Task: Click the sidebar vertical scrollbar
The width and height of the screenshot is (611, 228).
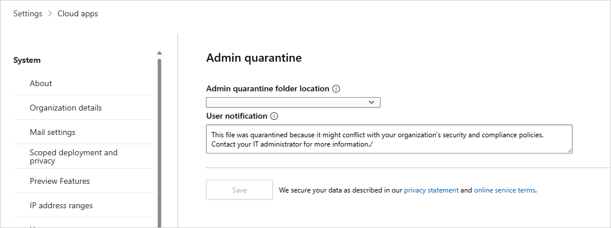Action: click(159, 142)
